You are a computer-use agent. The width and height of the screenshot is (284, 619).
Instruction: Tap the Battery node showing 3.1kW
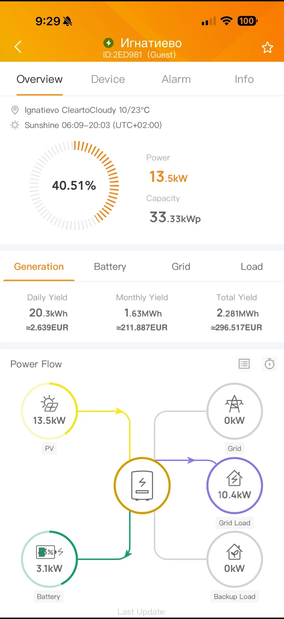click(49, 560)
